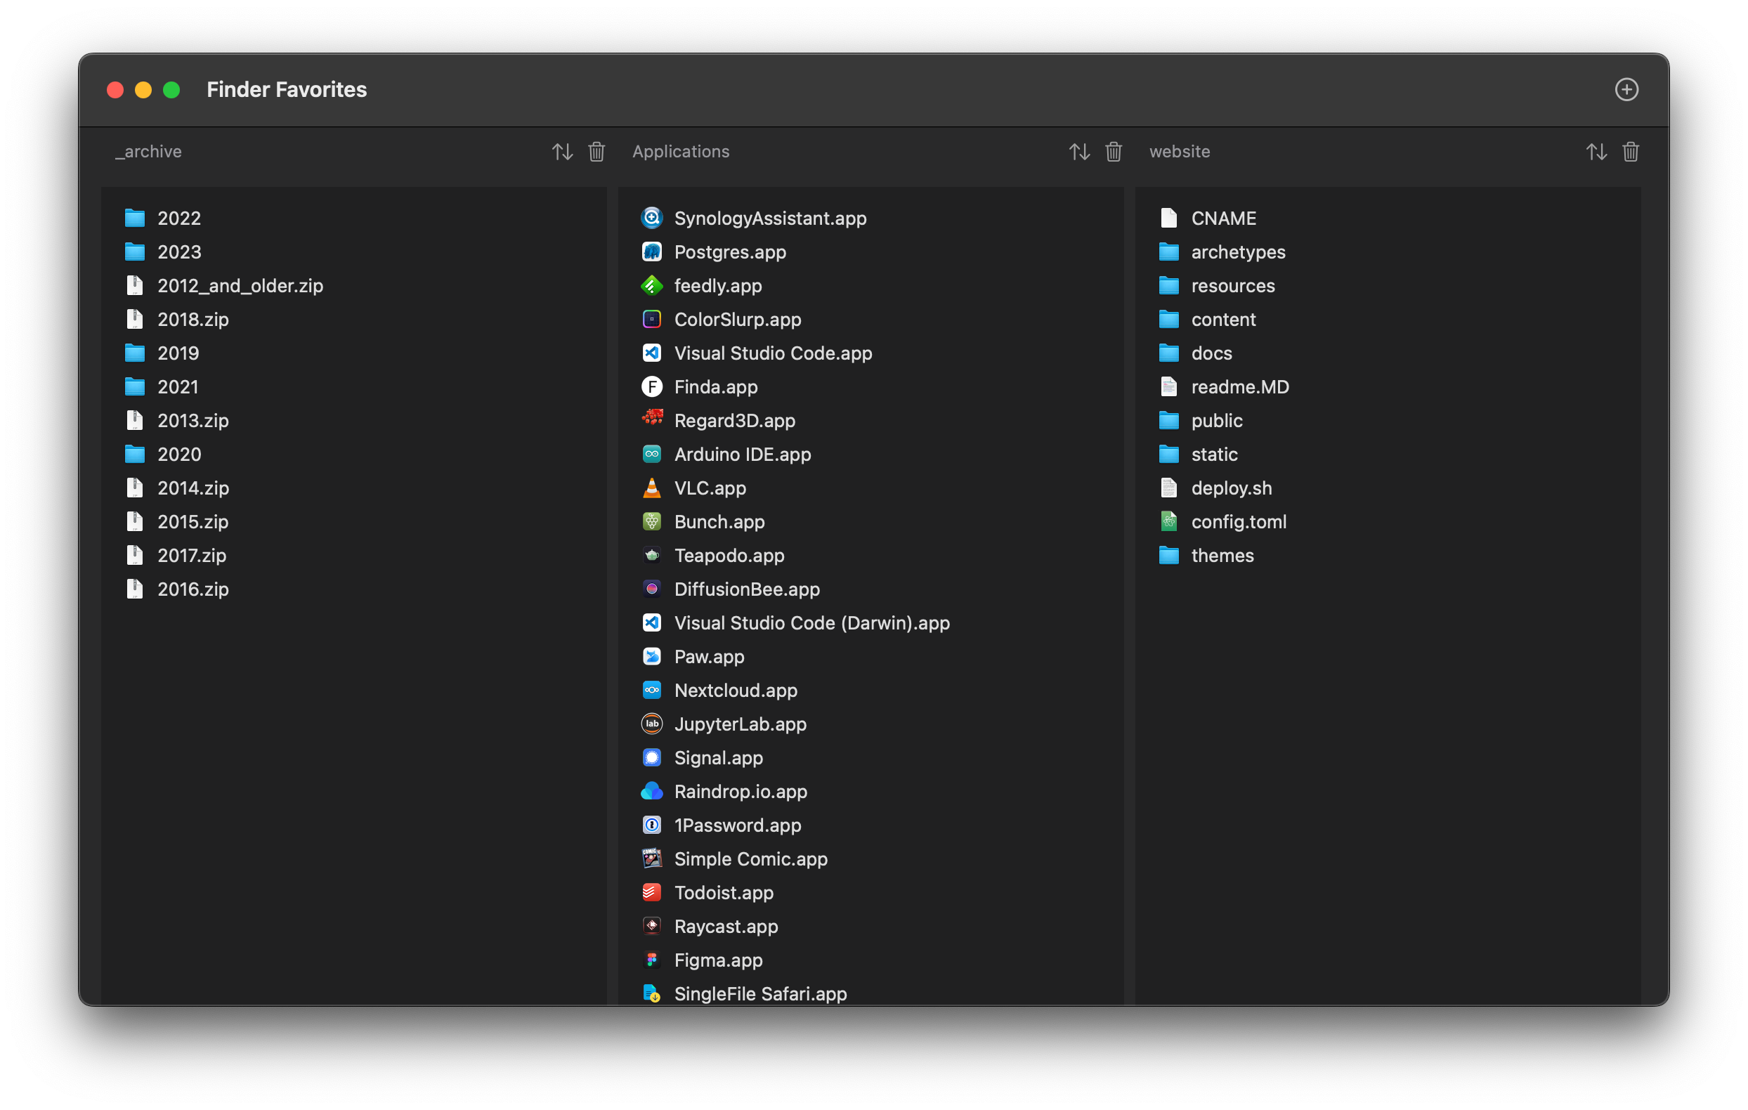Select the Postgres.app elephant icon
Image resolution: width=1748 pixels, height=1110 pixels.
(x=652, y=252)
